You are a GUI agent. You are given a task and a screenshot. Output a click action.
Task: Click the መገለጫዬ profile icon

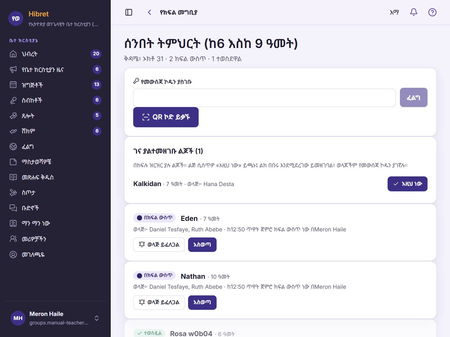click(x=13, y=255)
